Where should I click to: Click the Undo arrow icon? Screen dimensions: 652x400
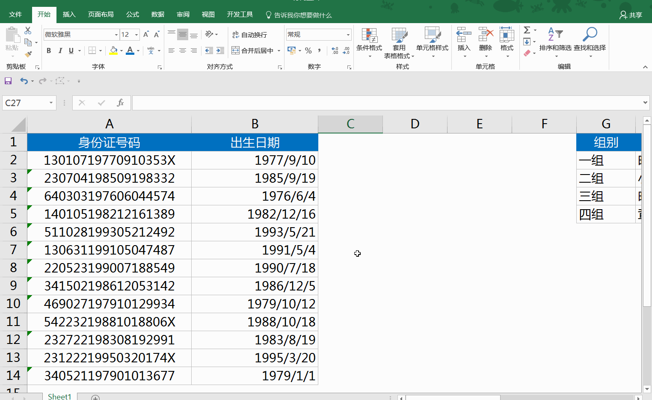click(x=24, y=81)
